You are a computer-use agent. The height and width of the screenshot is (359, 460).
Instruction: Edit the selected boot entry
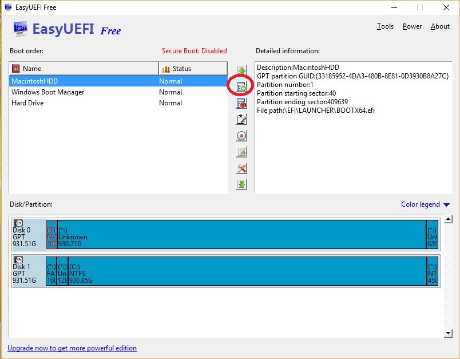[241, 120]
